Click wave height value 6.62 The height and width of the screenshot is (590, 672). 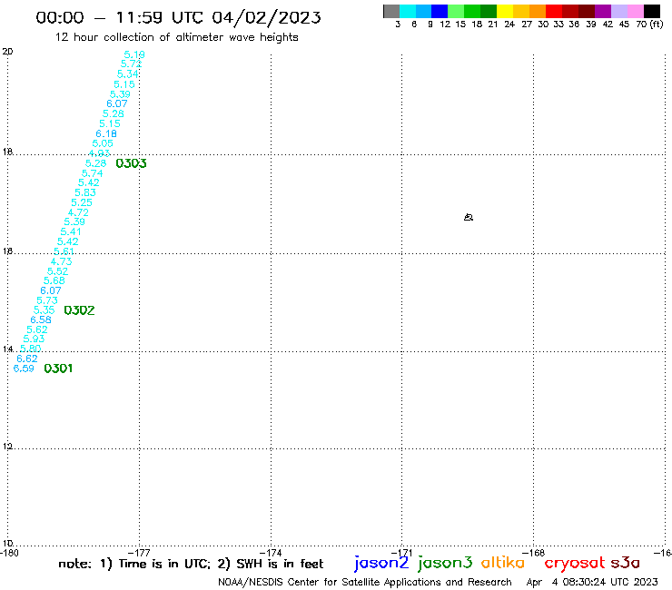27,359
